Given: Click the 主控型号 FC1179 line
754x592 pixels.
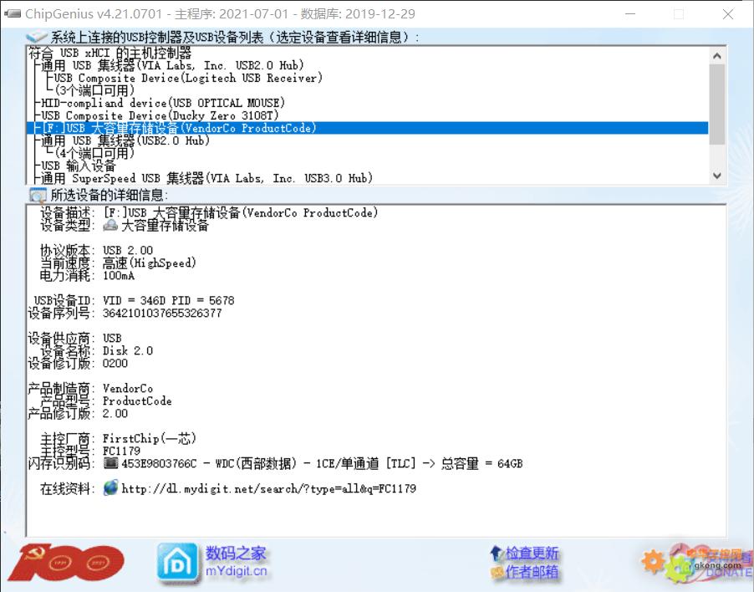Looking at the screenshot, I should (x=90, y=451).
